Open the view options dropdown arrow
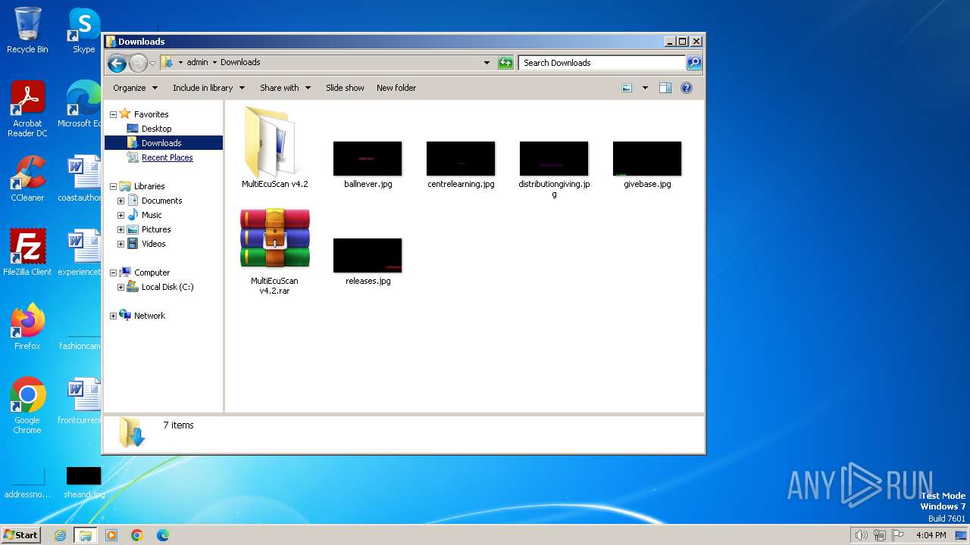 pos(645,88)
